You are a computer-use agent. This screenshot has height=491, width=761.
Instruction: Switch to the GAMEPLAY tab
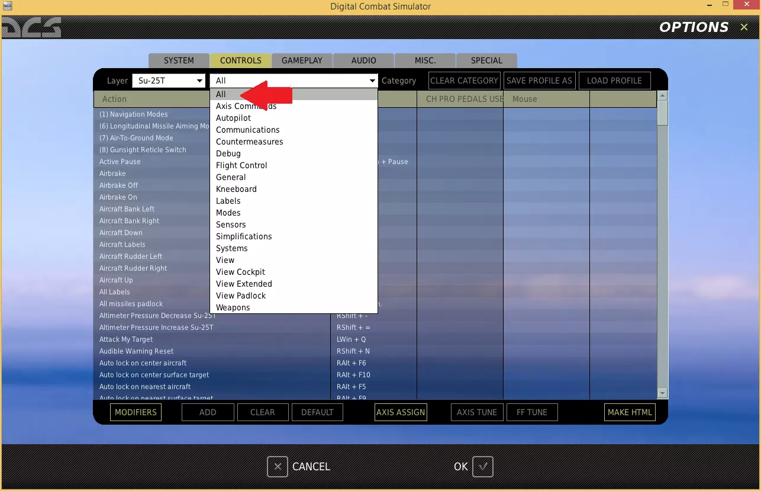tap(302, 60)
